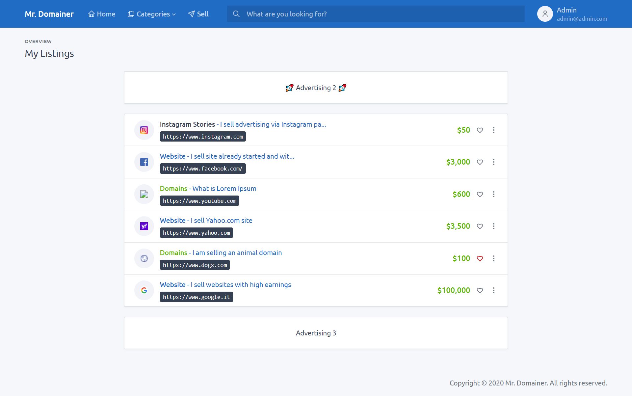632x396 pixels.
Task: Click the 'What are you looking for?' search field
Action: pyautogui.click(x=382, y=14)
